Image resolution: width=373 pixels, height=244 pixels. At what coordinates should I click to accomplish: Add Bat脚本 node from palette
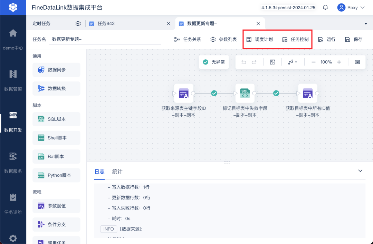pyautogui.click(x=56, y=156)
